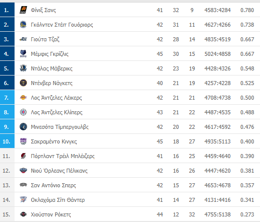Viewport: 260px width, 222px height.
Task: Open Οκλαχόμα Σίτι Θάντερ team page
Action: coord(58,200)
